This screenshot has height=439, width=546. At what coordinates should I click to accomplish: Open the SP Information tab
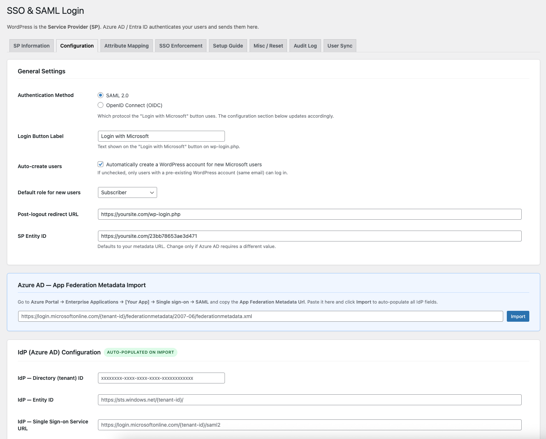click(32, 46)
